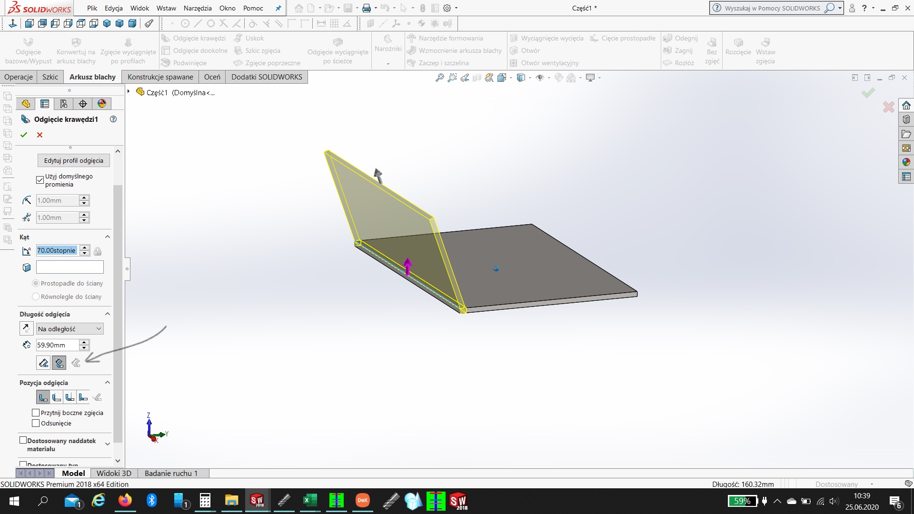The height and width of the screenshot is (514, 914).
Task: Select Prostopadle do ściany radio button
Action: pyautogui.click(x=36, y=283)
